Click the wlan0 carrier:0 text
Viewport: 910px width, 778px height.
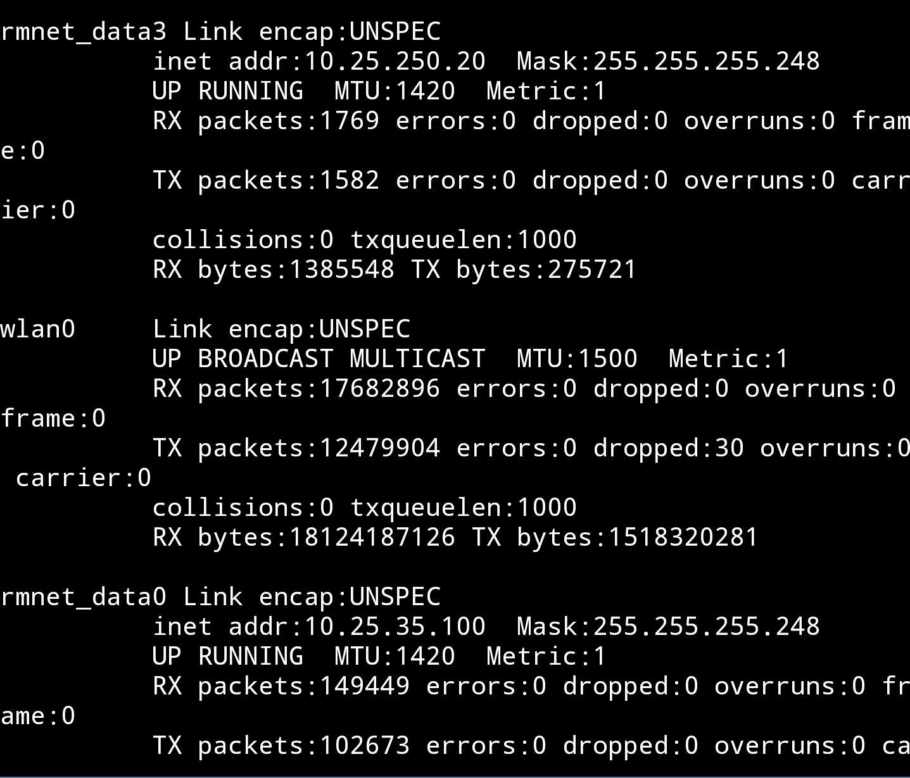[84, 478]
